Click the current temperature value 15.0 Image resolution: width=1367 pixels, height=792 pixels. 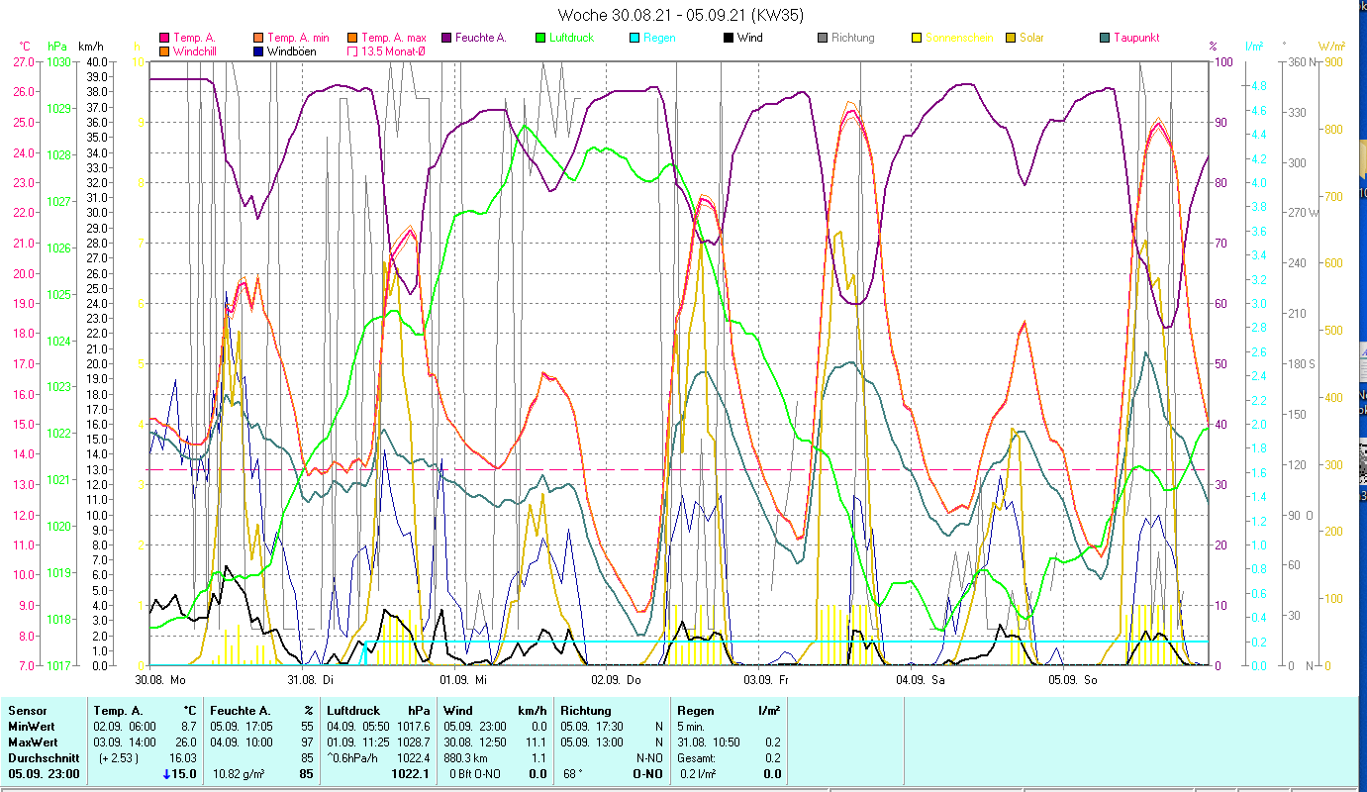coord(185,774)
